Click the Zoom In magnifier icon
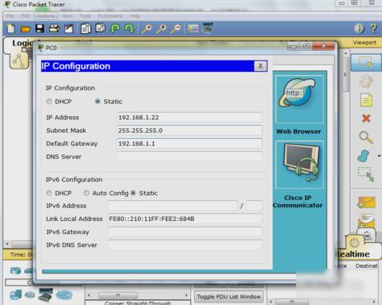This screenshot has height=305, width=382. click(x=147, y=28)
